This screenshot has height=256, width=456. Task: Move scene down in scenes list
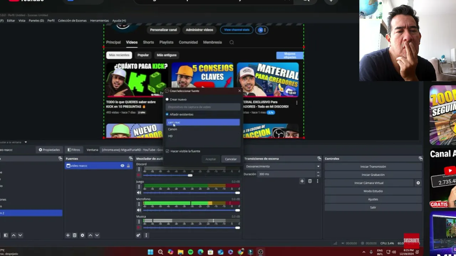click(20, 235)
